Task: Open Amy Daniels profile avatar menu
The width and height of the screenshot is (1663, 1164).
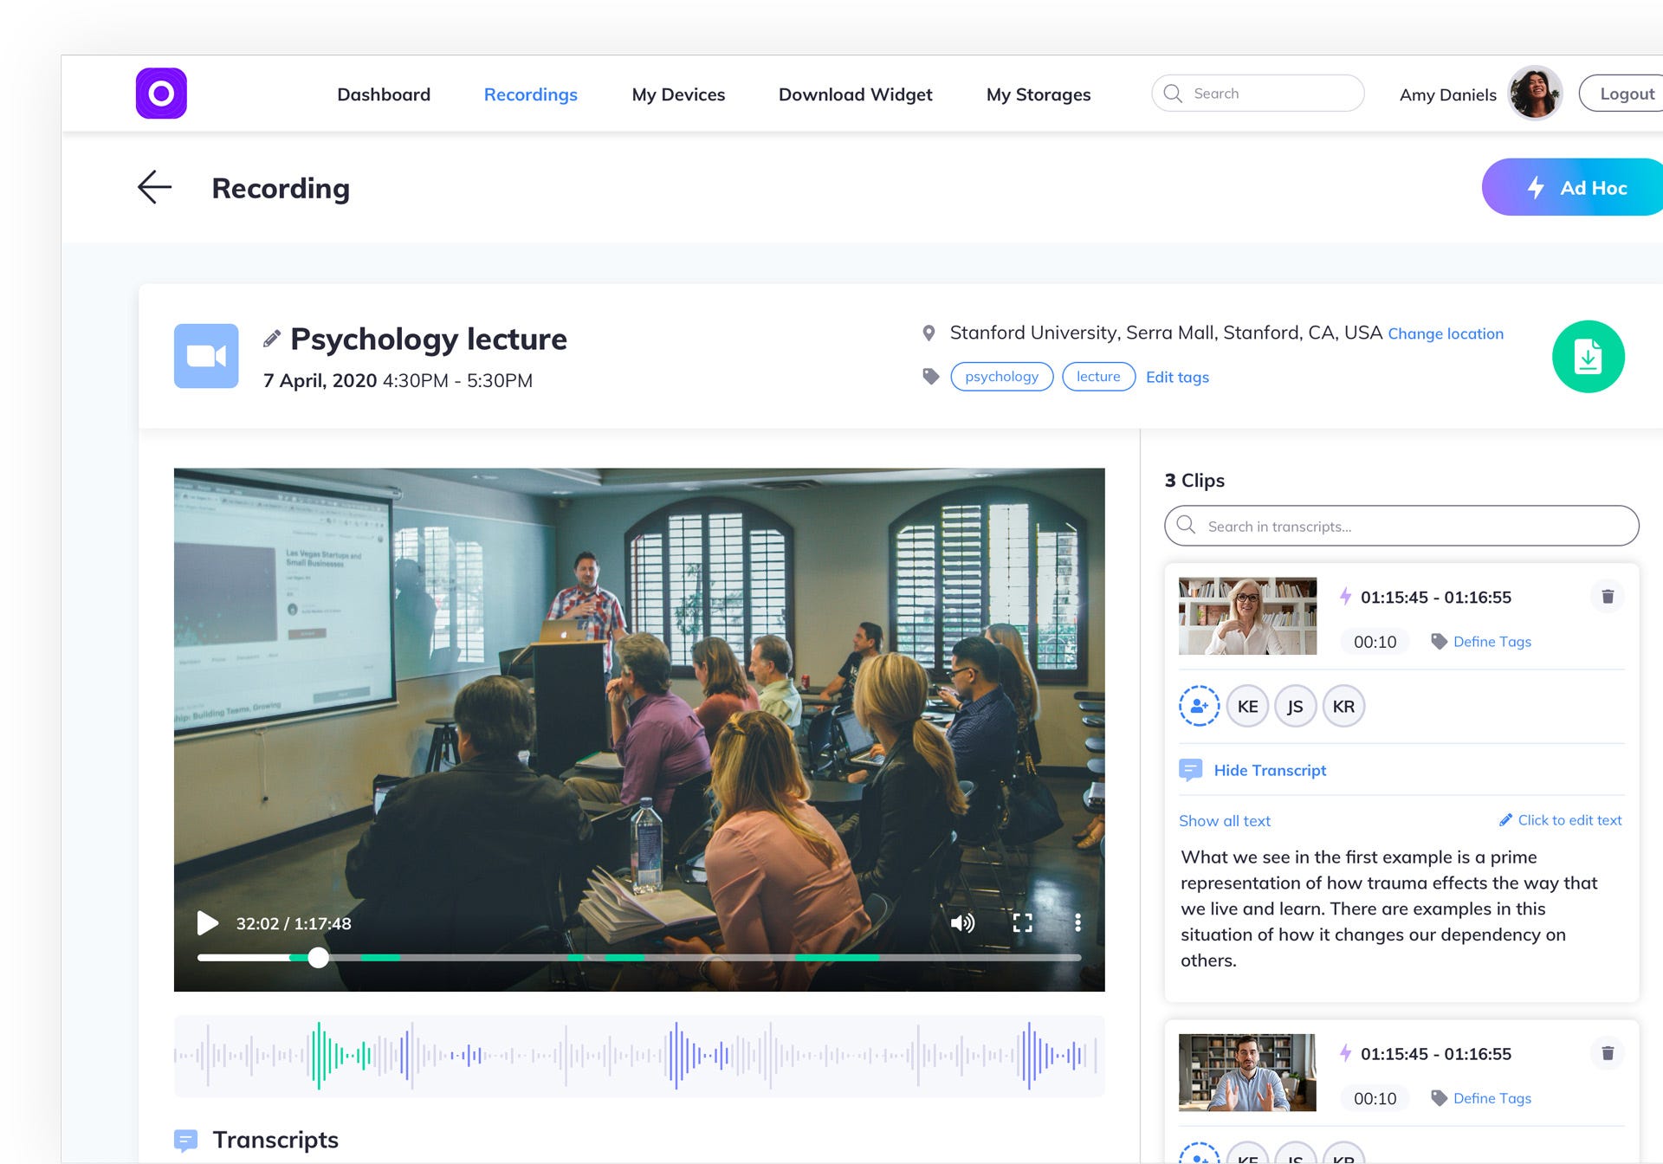Action: pos(1534,94)
